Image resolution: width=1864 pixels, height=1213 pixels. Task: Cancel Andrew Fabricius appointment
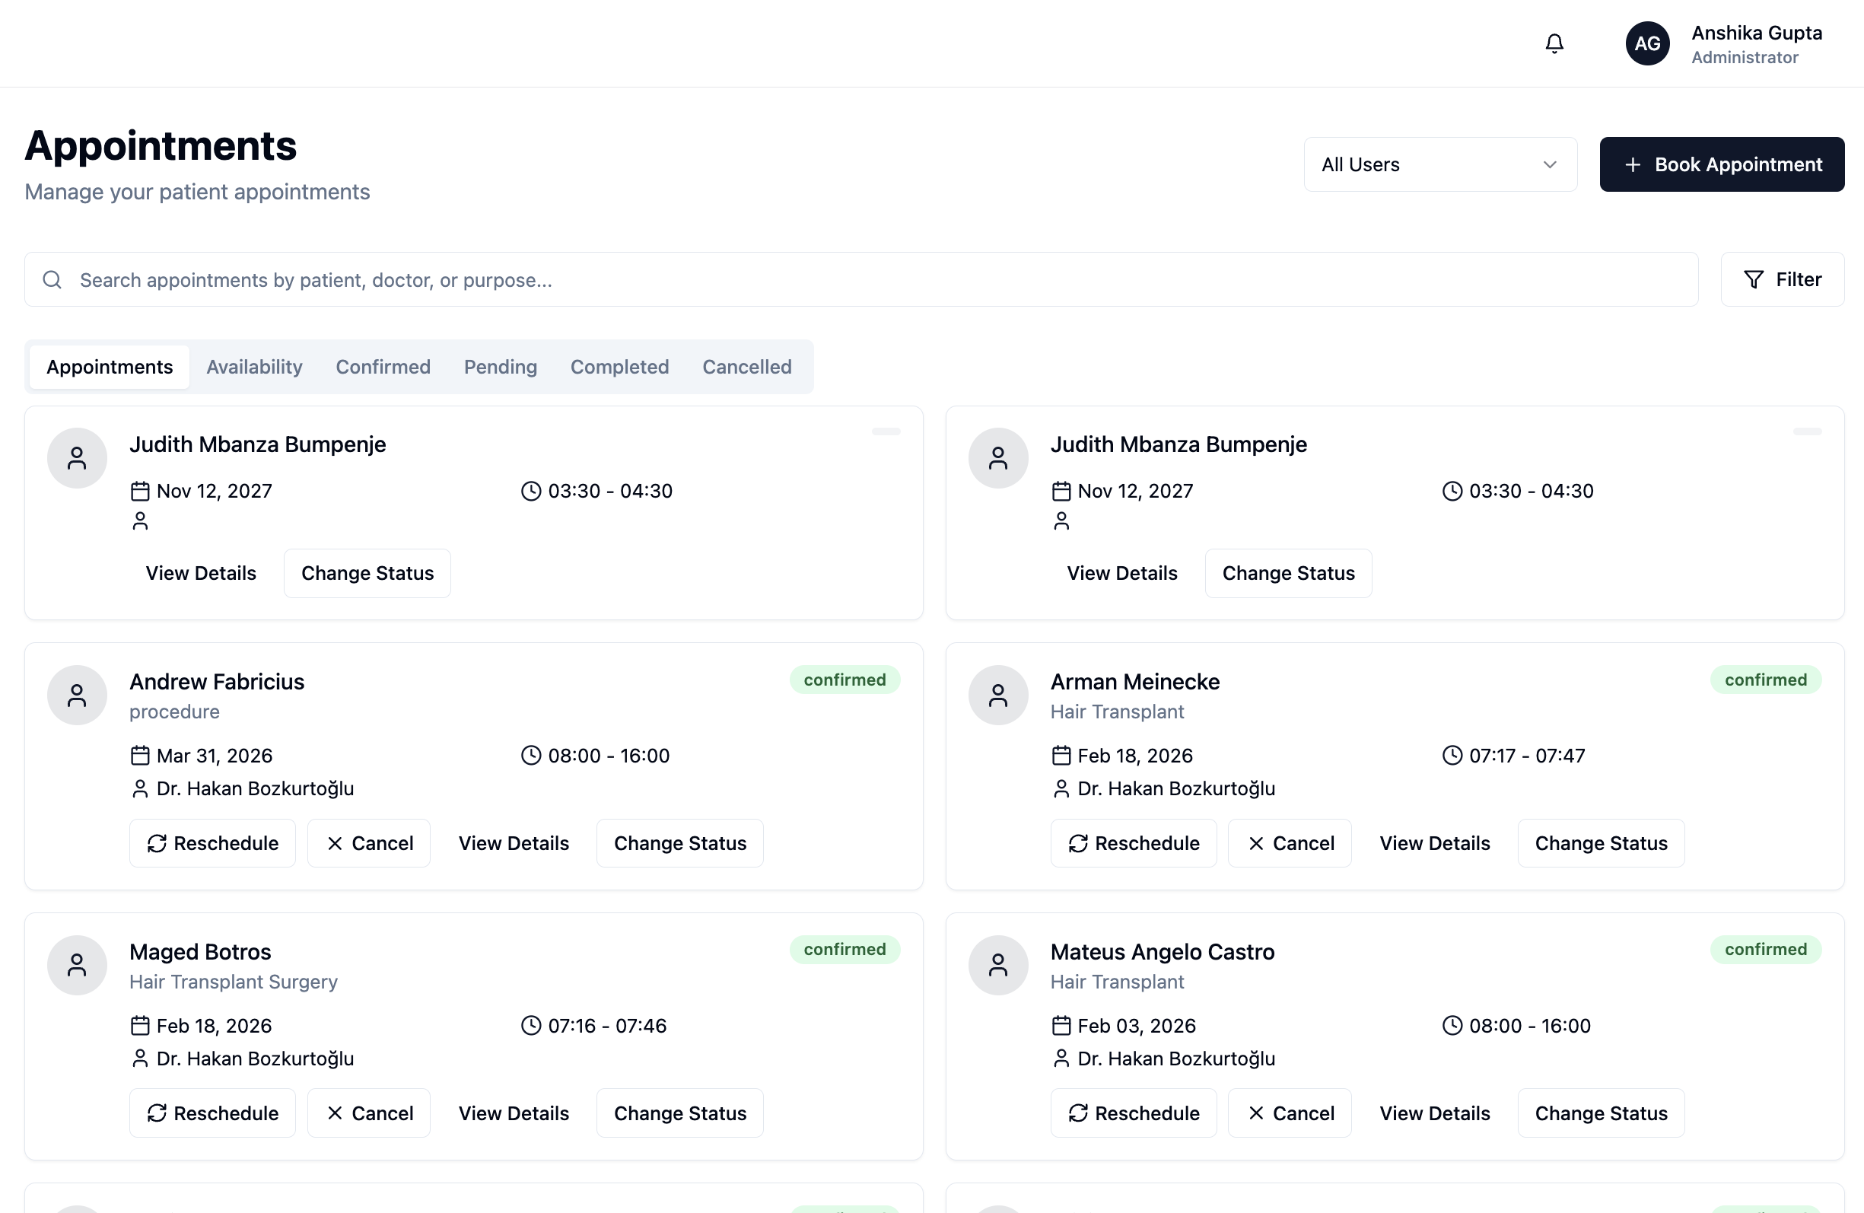[x=369, y=843]
